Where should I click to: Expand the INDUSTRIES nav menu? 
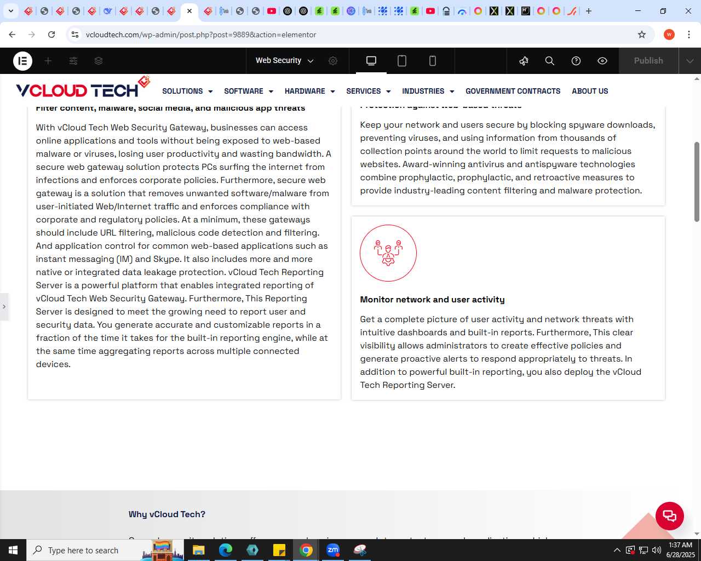[428, 91]
